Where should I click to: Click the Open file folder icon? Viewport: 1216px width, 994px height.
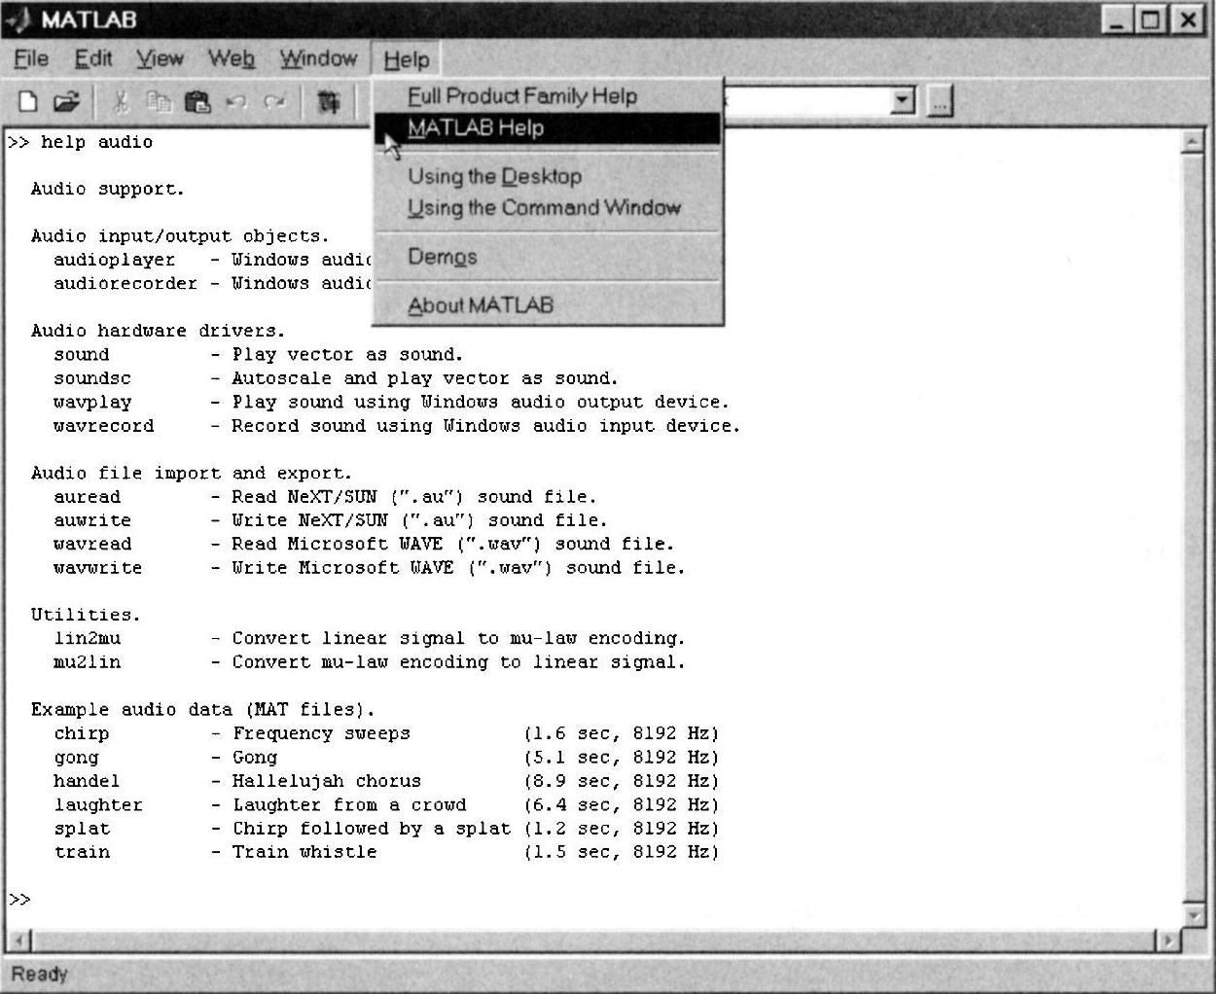pos(65,101)
